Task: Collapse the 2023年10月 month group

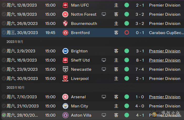Action: click(x=15, y=88)
